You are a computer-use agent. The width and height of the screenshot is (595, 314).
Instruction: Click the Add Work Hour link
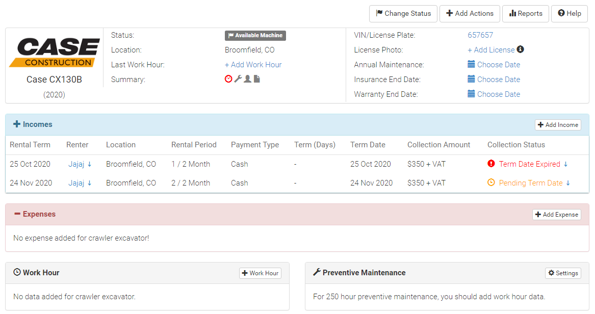pos(253,64)
